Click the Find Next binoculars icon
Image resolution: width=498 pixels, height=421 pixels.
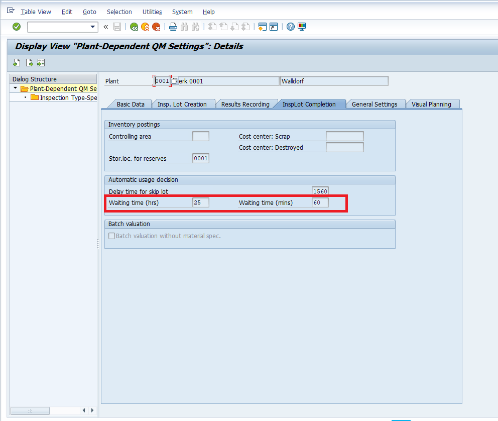coord(195,27)
